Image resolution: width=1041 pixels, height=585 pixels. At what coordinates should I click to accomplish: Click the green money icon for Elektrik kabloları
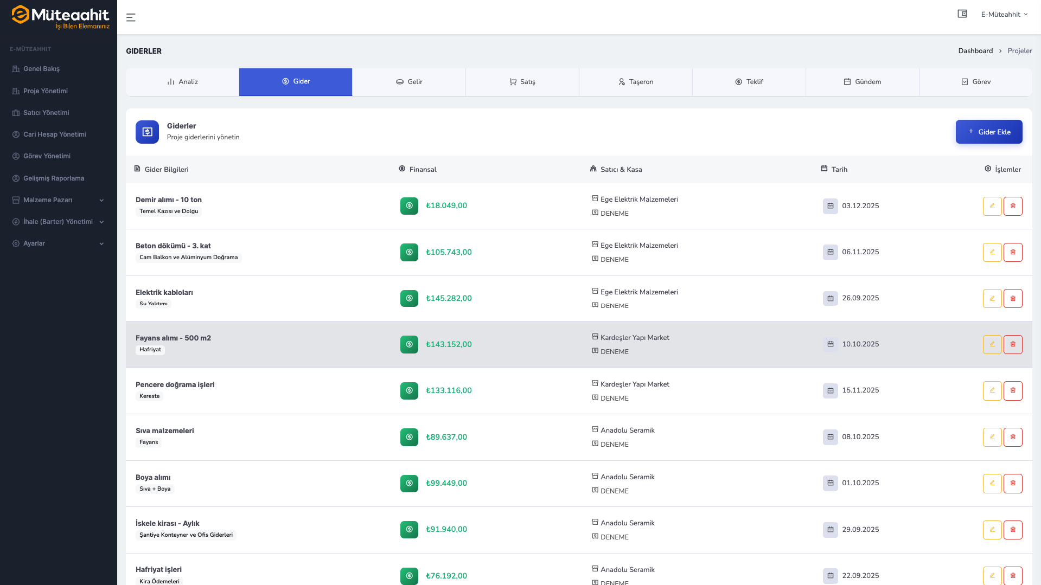409,298
